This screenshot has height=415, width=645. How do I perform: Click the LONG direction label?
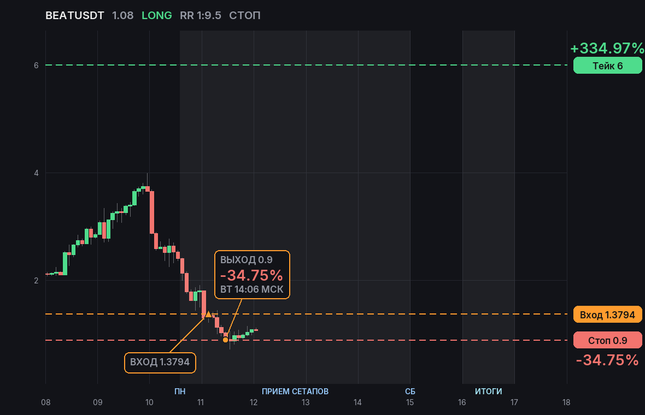(x=157, y=16)
